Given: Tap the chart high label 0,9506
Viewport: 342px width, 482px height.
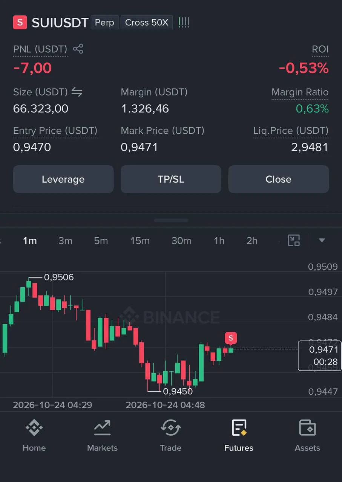Looking at the screenshot, I should click(x=59, y=278).
